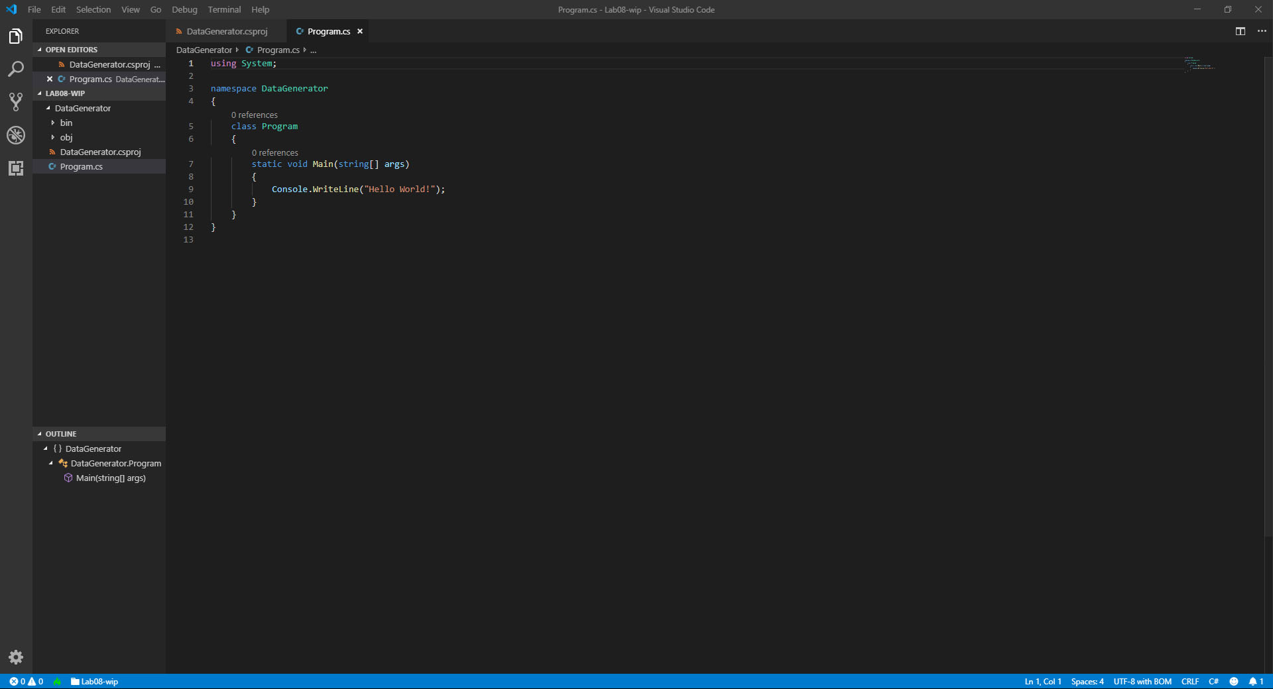Screen dimensions: 1273x689
Task: Click CRLF line ending selector
Action: [x=1190, y=682]
